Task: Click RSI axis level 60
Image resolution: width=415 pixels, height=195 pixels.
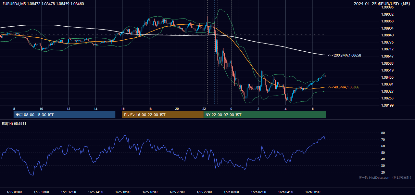Action: 383,146
